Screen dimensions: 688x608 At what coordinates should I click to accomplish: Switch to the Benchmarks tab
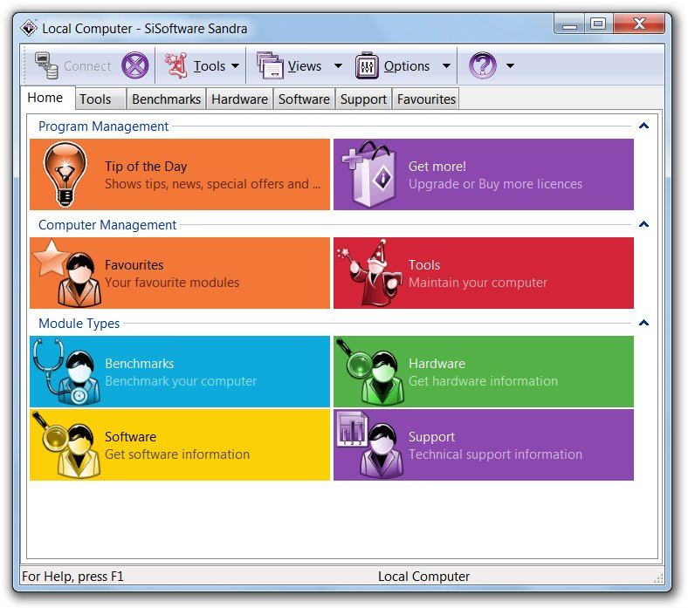pos(166,99)
